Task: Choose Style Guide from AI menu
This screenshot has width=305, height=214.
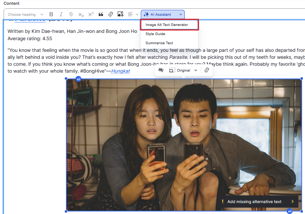Action: (169, 34)
